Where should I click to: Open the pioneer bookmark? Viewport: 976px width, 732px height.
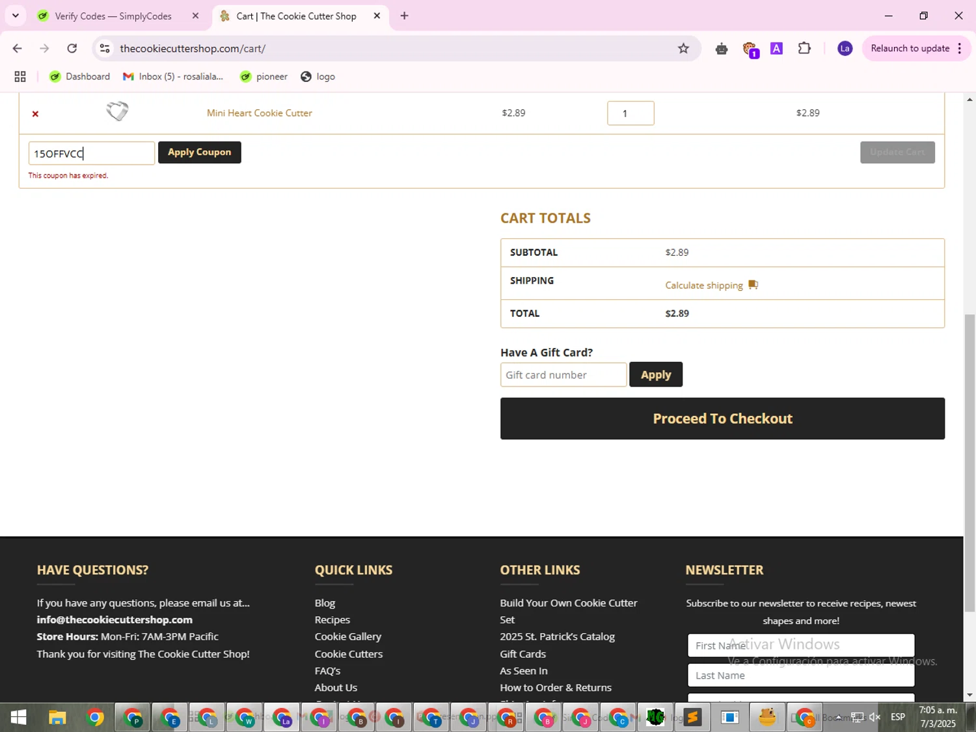coord(264,77)
